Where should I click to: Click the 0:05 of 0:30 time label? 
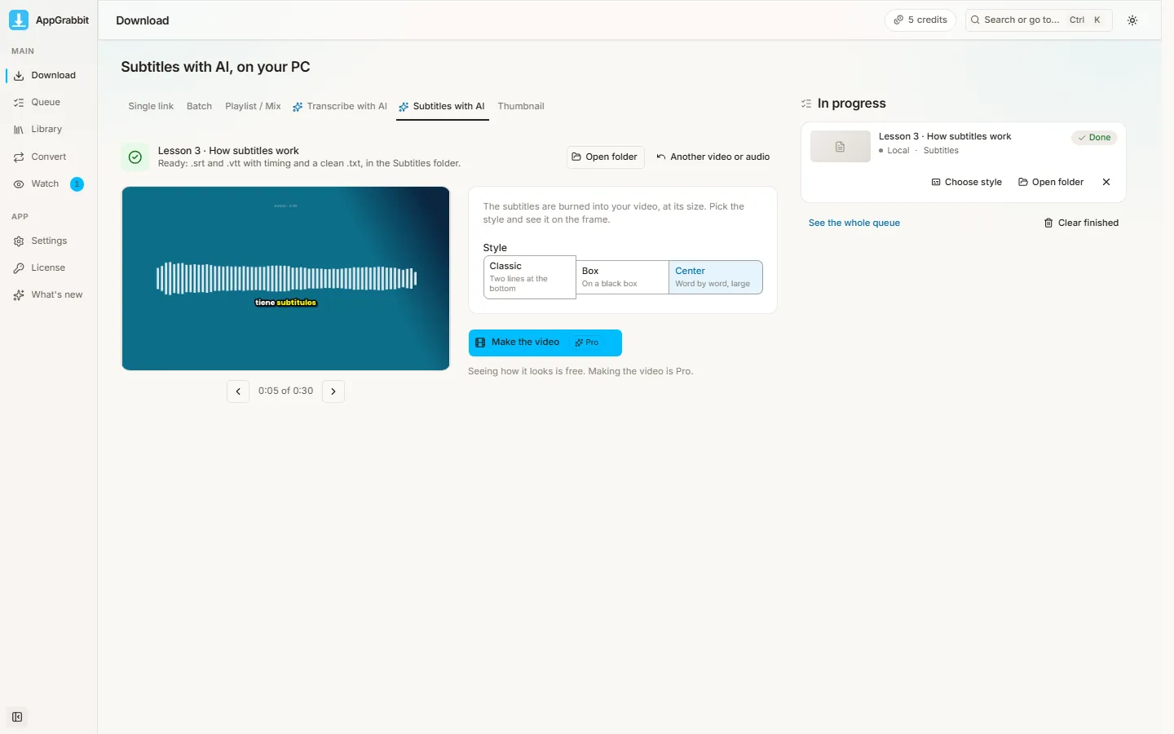point(285,391)
